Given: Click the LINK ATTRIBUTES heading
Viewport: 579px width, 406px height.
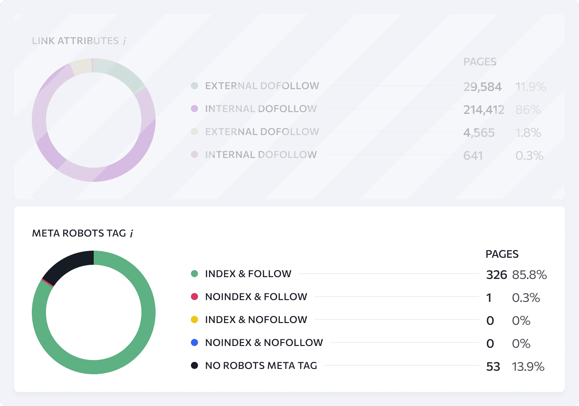Looking at the screenshot, I should (x=76, y=41).
